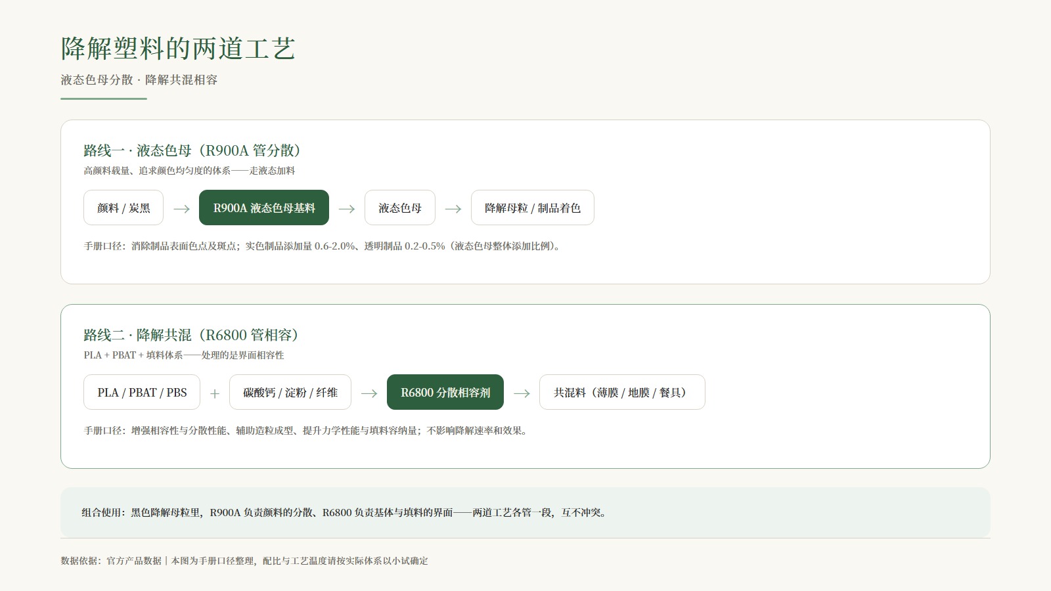The width and height of the screenshot is (1051, 591).
Task: Select the 组合使用 summary sentence
Action: 344,513
